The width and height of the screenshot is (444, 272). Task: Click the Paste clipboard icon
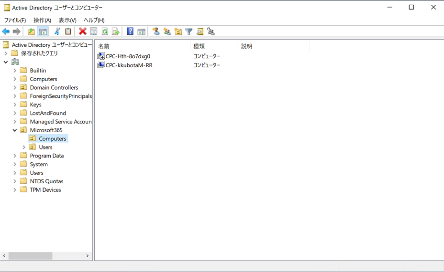coord(68,31)
